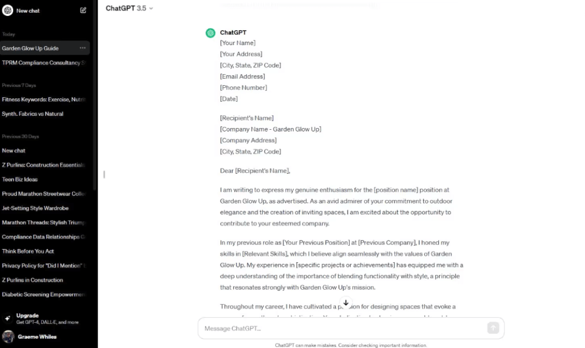Click the Graeme Whiles profile avatar
The image size is (585, 348).
click(x=8, y=336)
